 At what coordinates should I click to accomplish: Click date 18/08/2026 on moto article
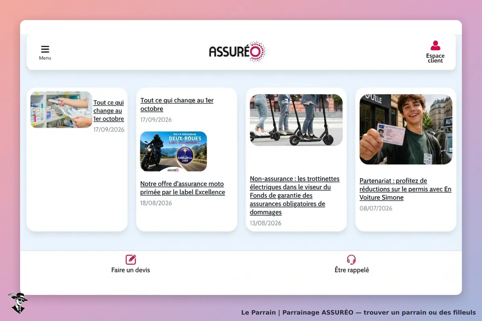pyautogui.click(x=156, y=203)
